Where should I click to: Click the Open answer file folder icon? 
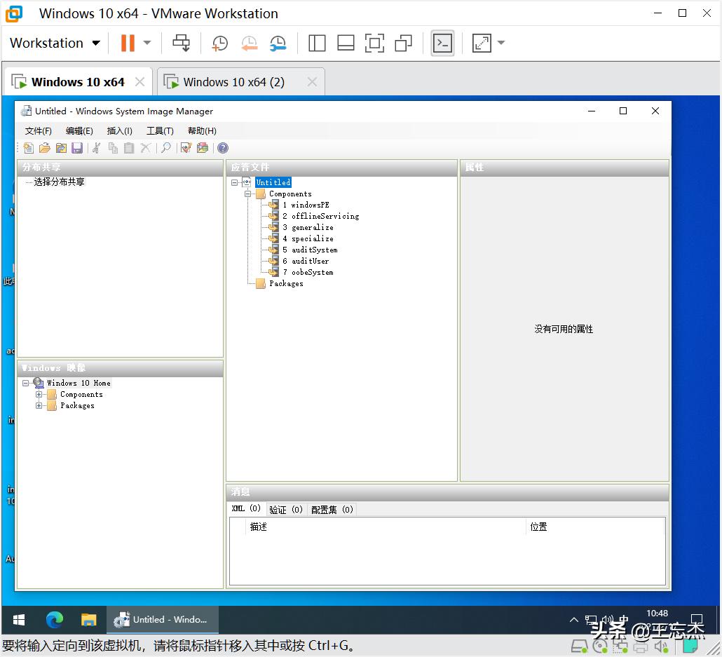click(x=61, y=147)
